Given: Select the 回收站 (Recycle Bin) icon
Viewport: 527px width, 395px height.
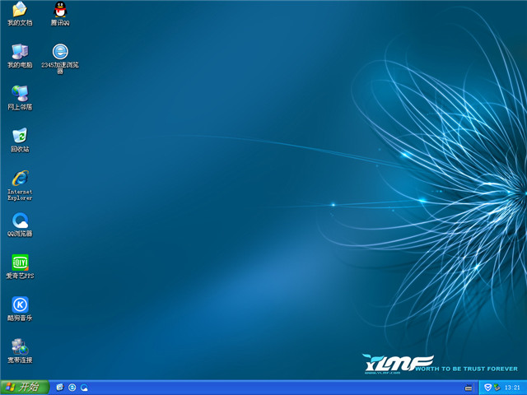Looking at the screenshot, I should (x=20, y=137).
